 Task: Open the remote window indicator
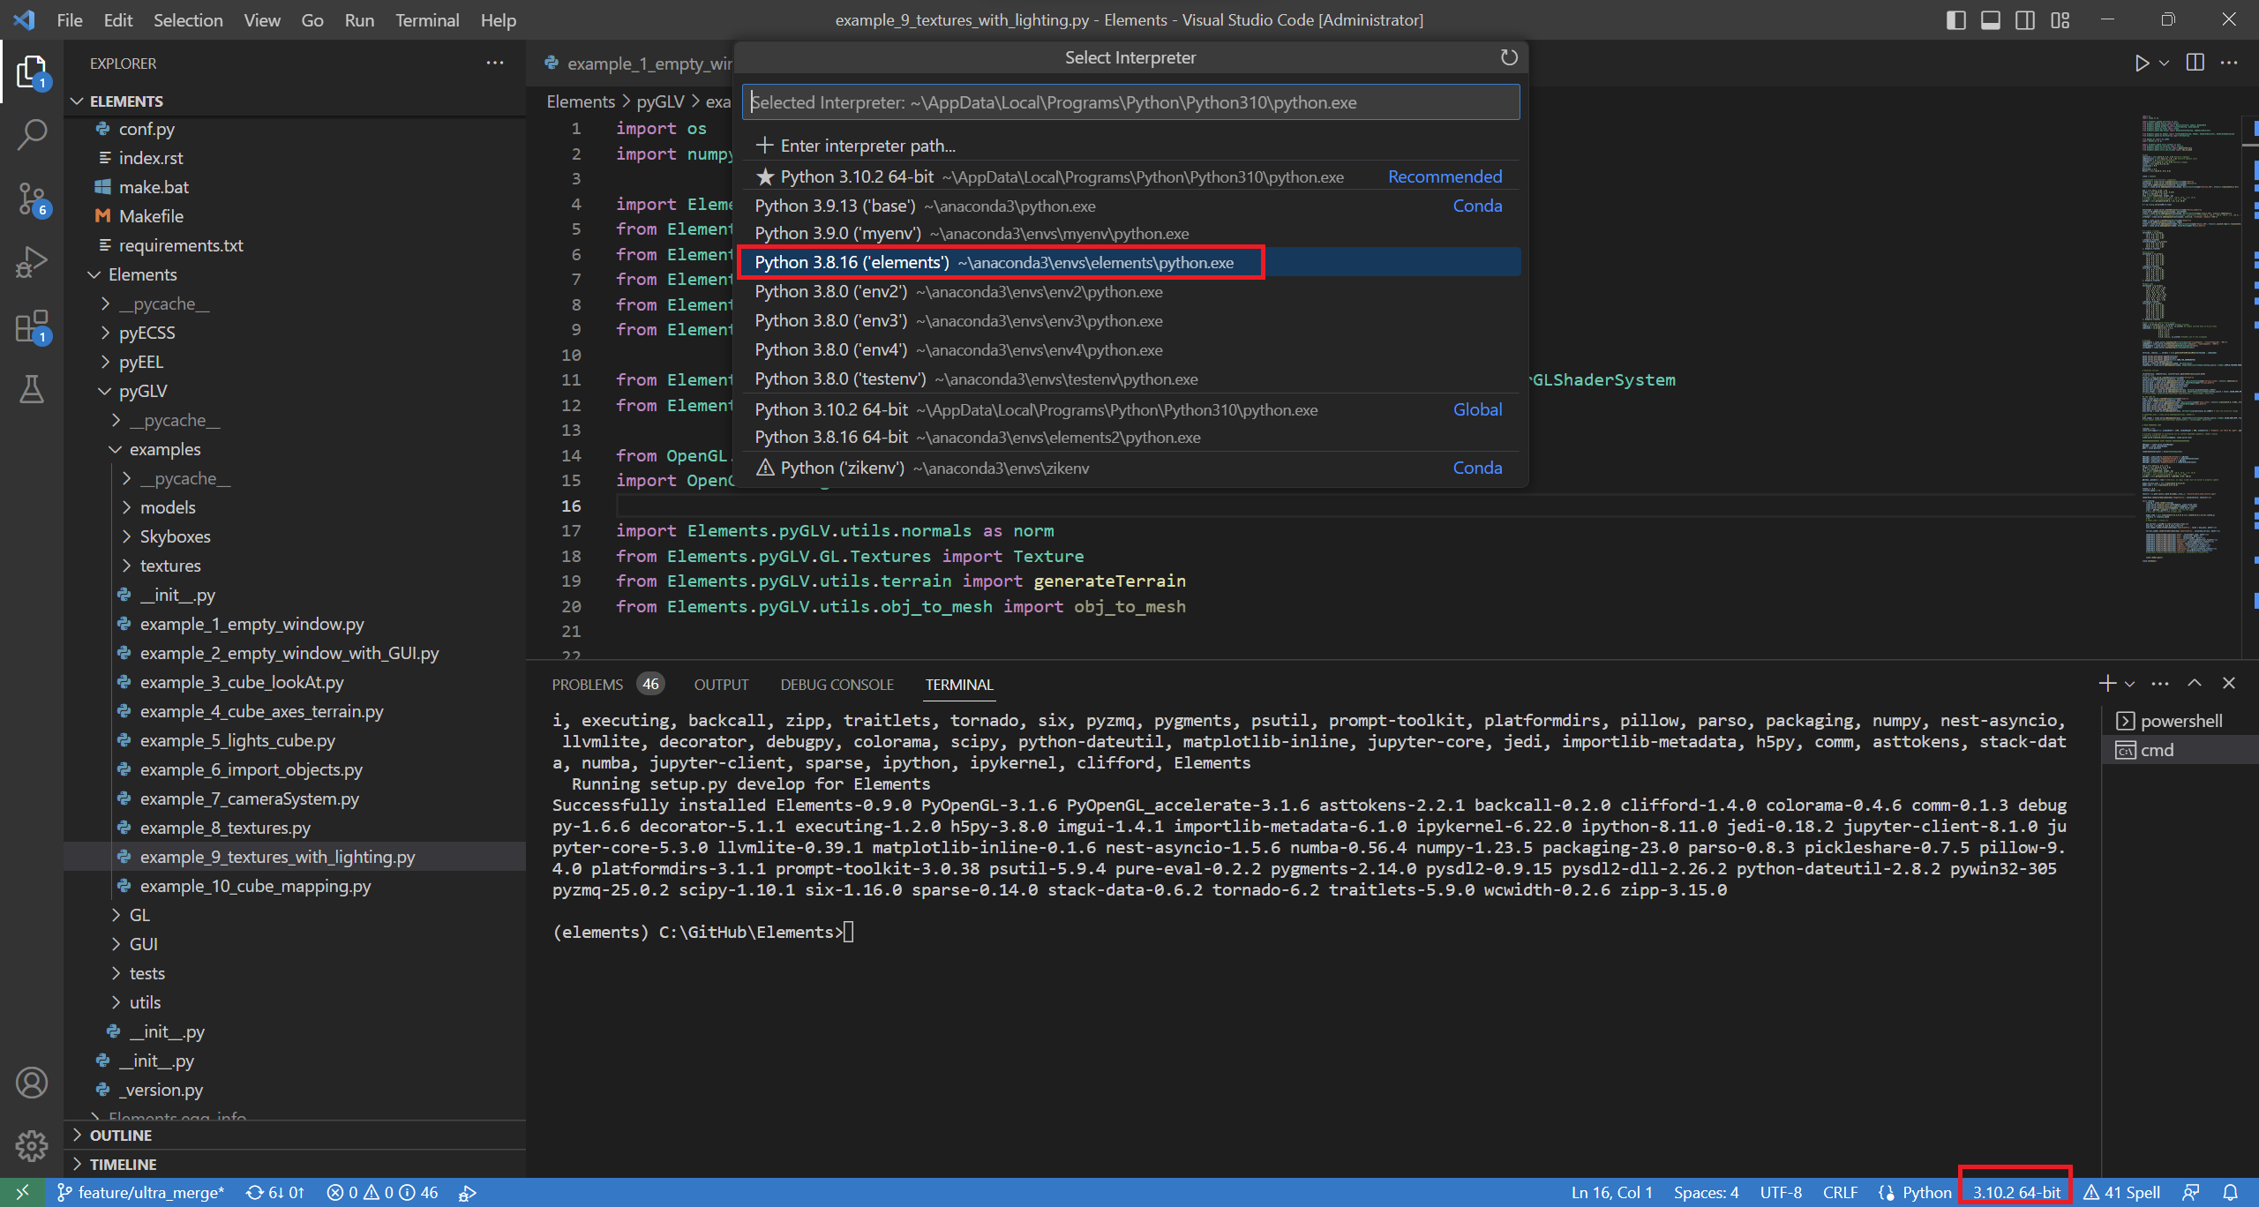pos(22,1193)
